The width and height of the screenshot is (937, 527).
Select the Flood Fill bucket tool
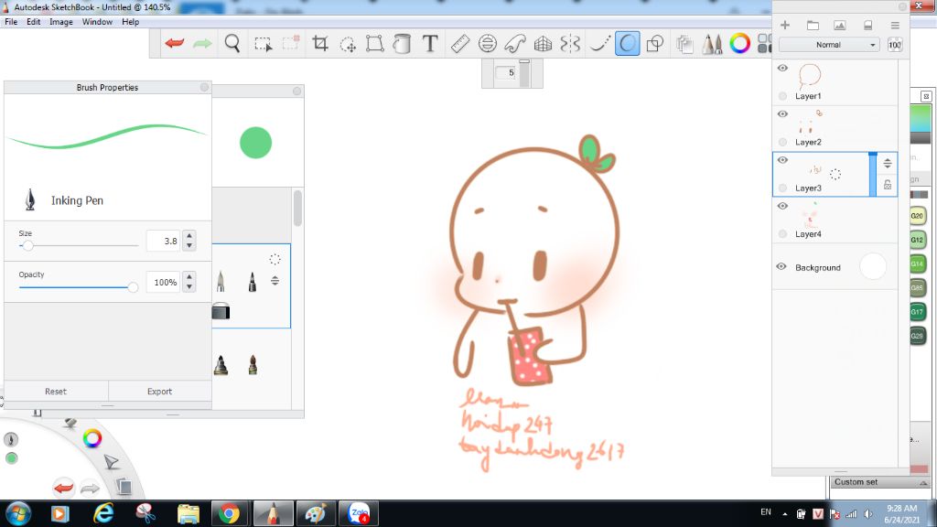[x=403, y=43]
